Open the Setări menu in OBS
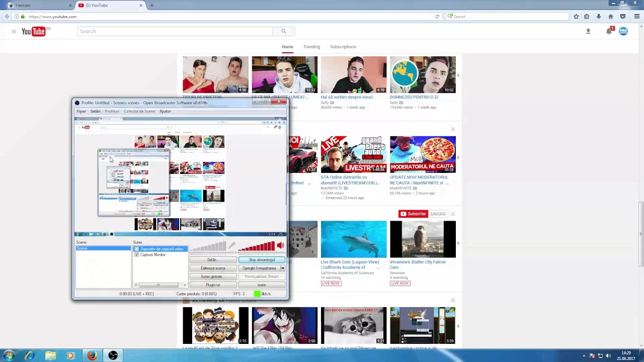The height and width of the screenshot is (362, 644). click(x=95, y=111)
